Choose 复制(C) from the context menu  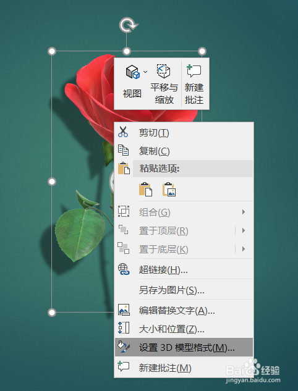pos(184,151)
